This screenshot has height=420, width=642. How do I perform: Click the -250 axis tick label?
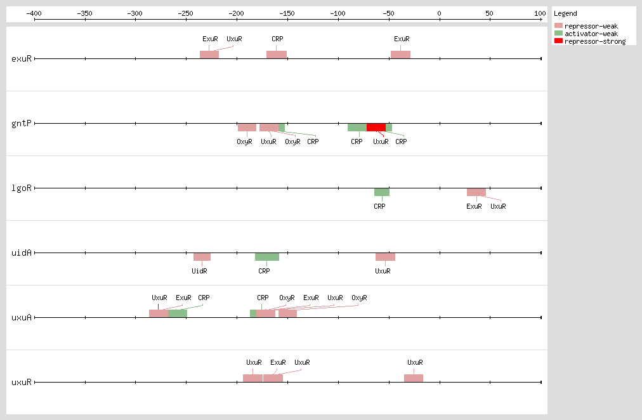click(185, 13)
